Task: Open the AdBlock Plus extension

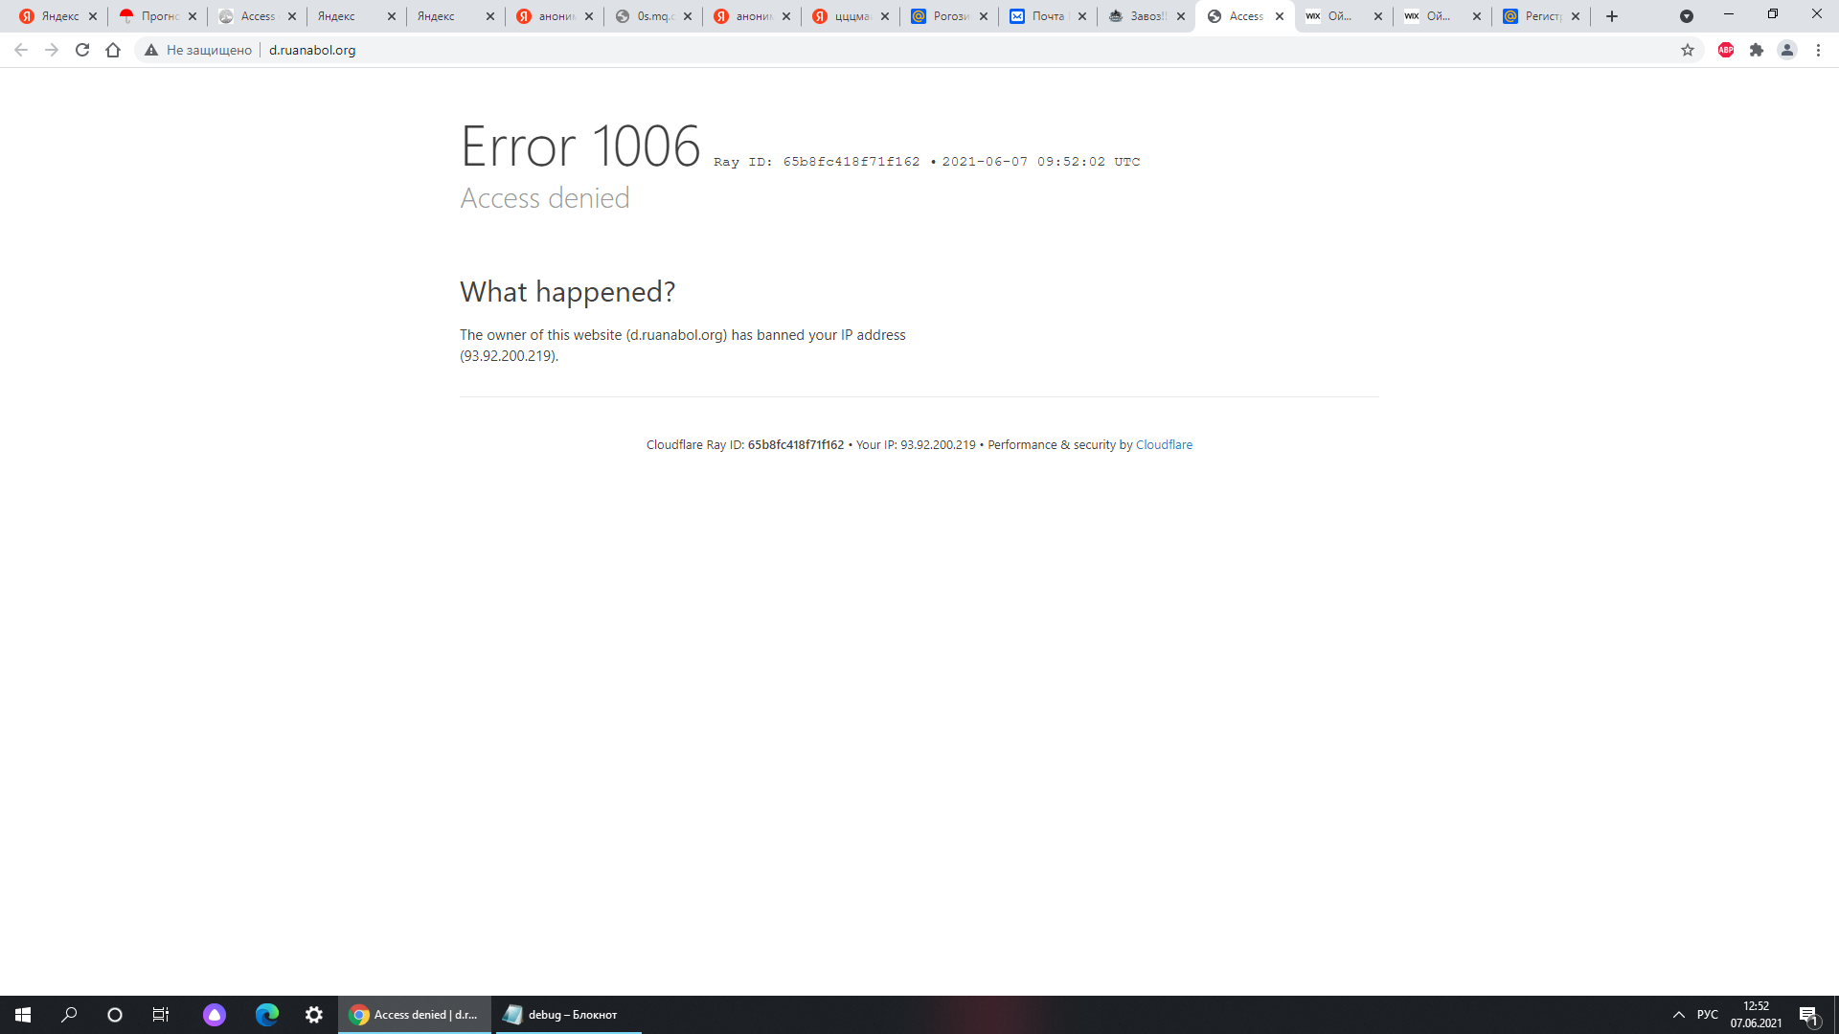Action: pyautogui.click(x=1726, y=50)
